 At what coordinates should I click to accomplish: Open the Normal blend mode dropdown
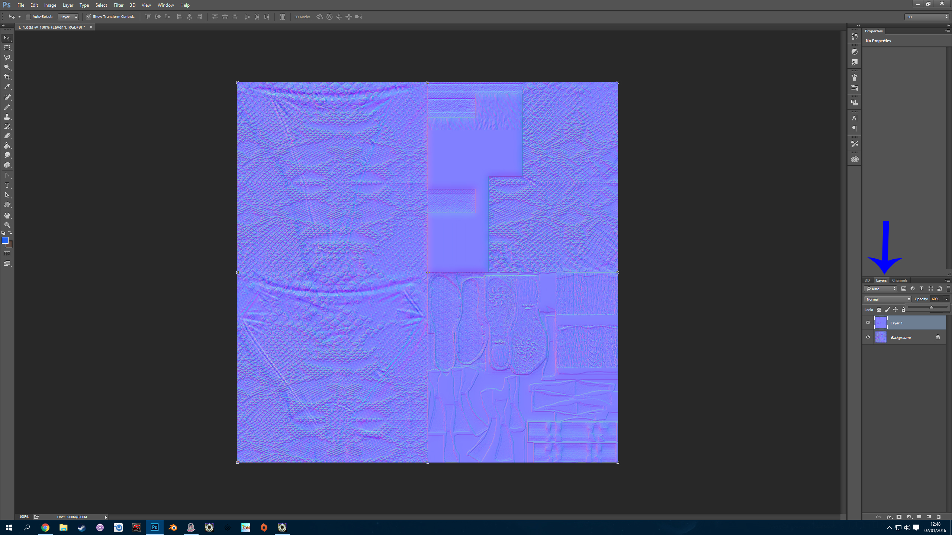[x=887, y=299]
